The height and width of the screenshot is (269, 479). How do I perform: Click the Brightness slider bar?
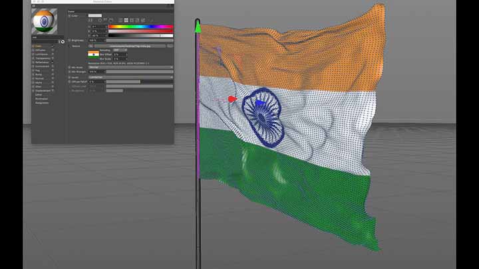click(140, 41)
